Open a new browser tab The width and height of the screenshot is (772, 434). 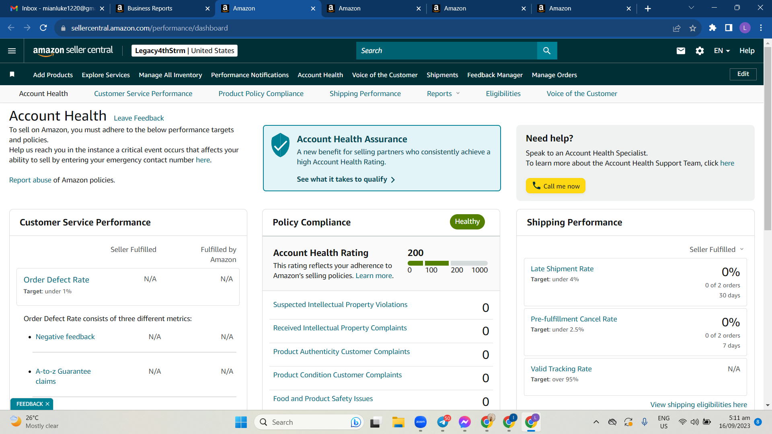(648, 8)
